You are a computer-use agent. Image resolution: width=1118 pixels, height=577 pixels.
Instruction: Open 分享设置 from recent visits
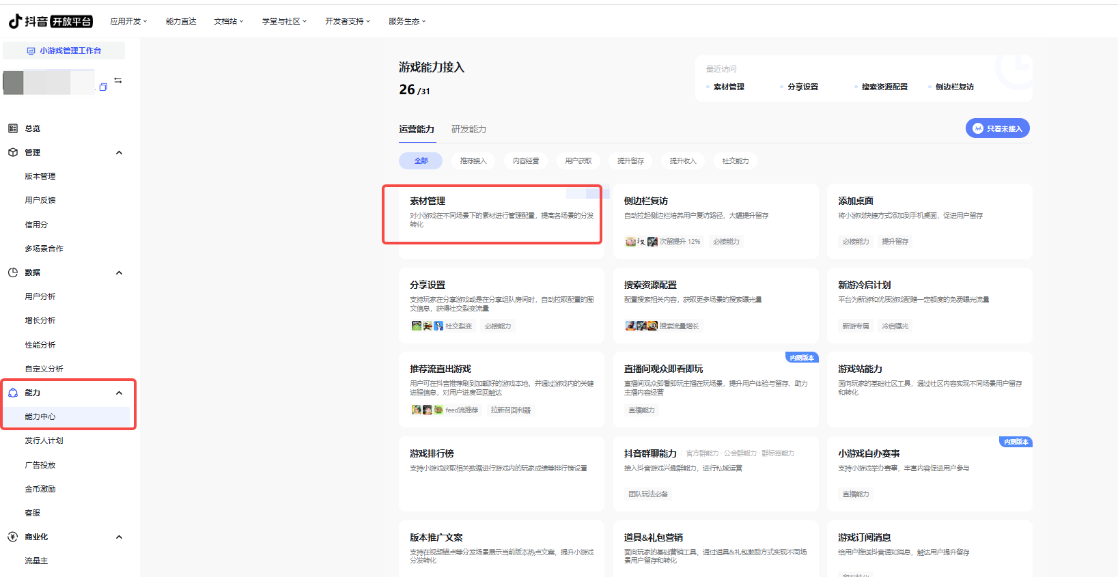[x=802, y=87]
